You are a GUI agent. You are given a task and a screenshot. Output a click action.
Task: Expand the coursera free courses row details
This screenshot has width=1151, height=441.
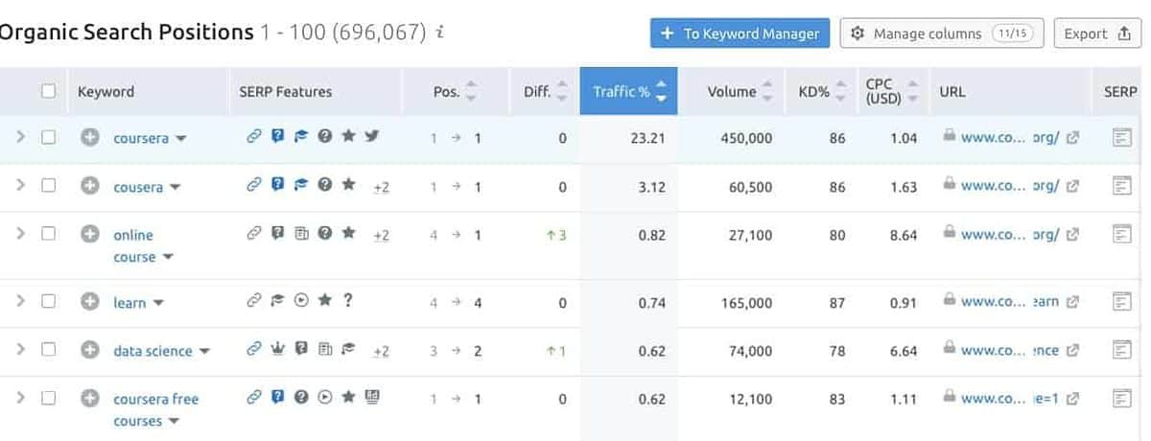(19, 398)
